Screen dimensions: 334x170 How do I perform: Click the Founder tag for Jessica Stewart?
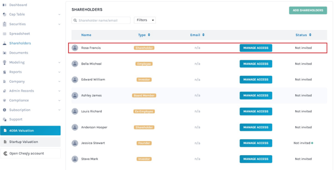coord(144,143)
